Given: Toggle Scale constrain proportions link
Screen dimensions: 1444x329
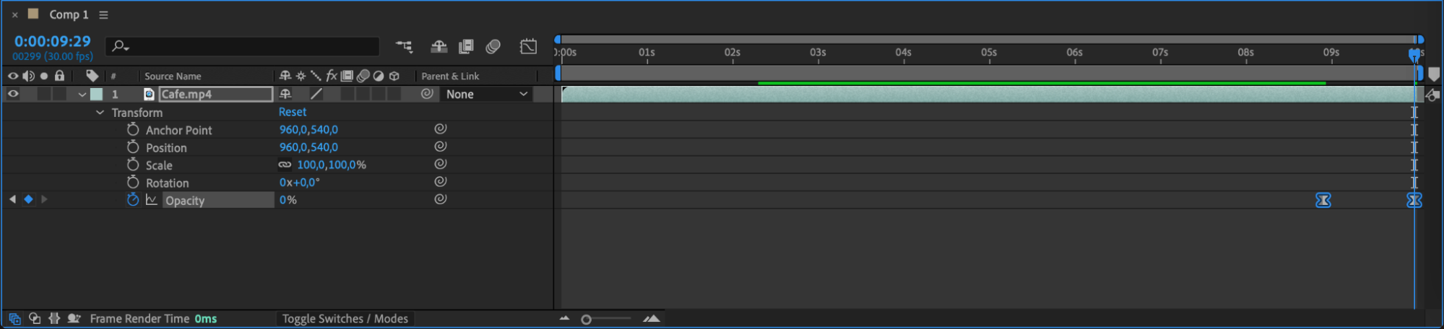Looking at the screenshot, I should point(285,164).
